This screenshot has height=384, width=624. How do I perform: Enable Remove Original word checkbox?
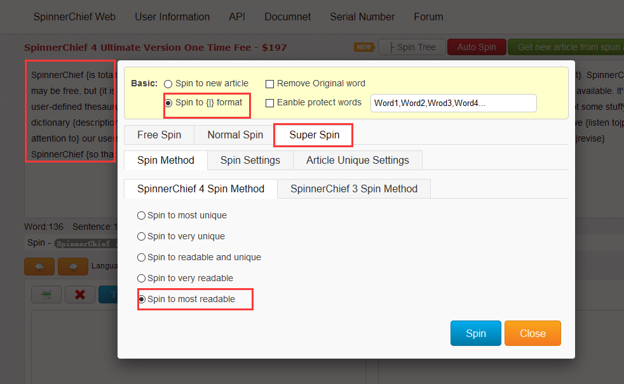click(x=269, y=84)
